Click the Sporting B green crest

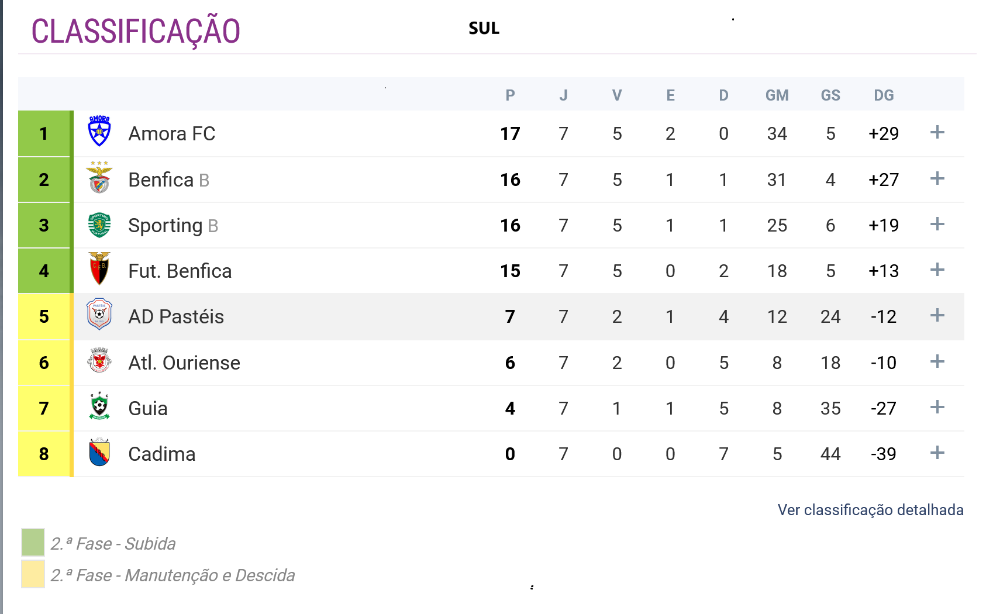click(99, 225)
